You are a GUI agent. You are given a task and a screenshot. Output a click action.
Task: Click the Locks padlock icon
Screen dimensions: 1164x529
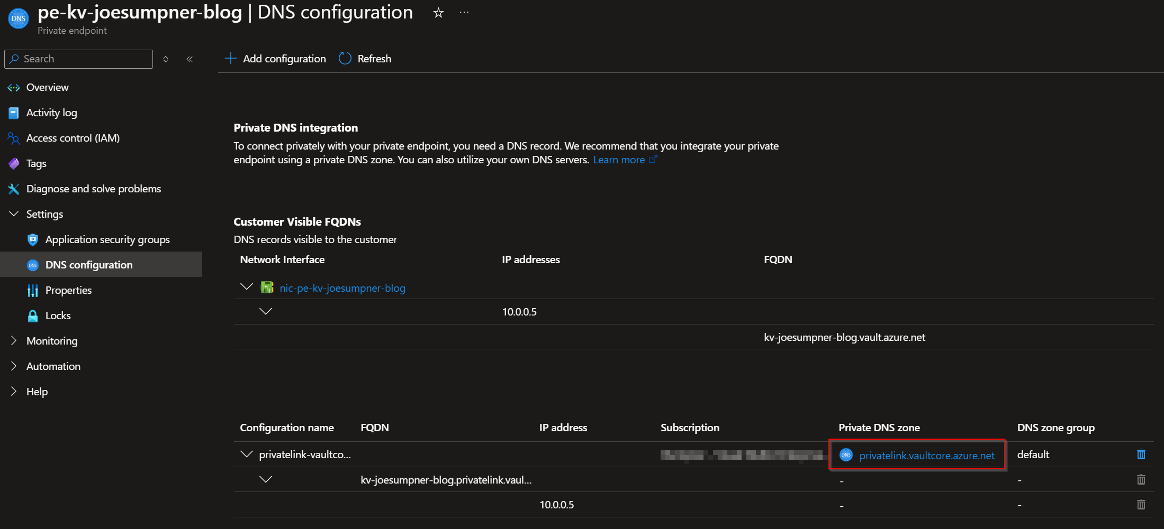[x=33, y=316]
